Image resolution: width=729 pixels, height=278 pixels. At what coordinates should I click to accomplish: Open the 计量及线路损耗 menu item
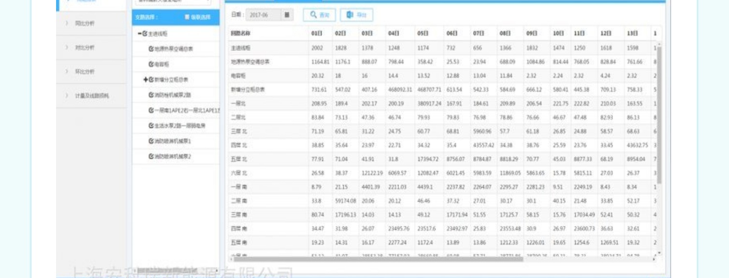[92, 96]
